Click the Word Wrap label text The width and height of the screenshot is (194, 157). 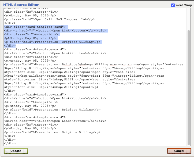click(x=183, y=5)
